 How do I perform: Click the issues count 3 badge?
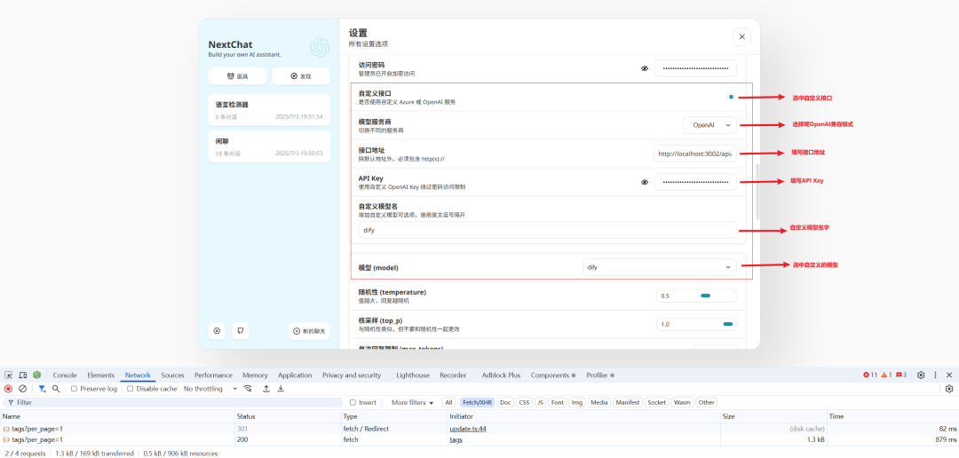(901, 375)
